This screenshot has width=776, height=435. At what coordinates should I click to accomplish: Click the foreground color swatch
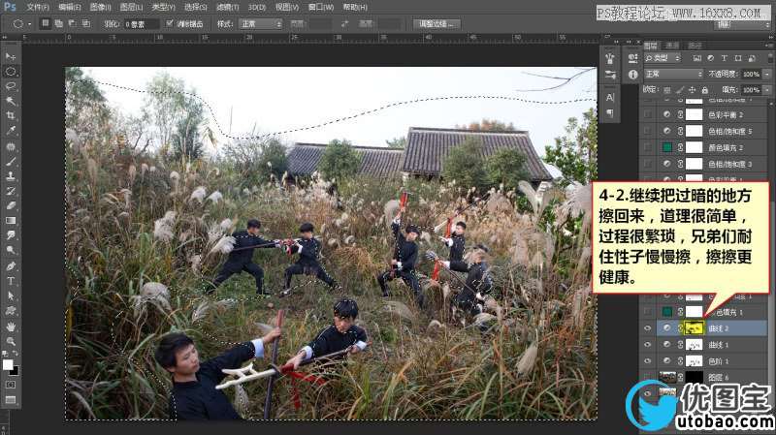8,365
